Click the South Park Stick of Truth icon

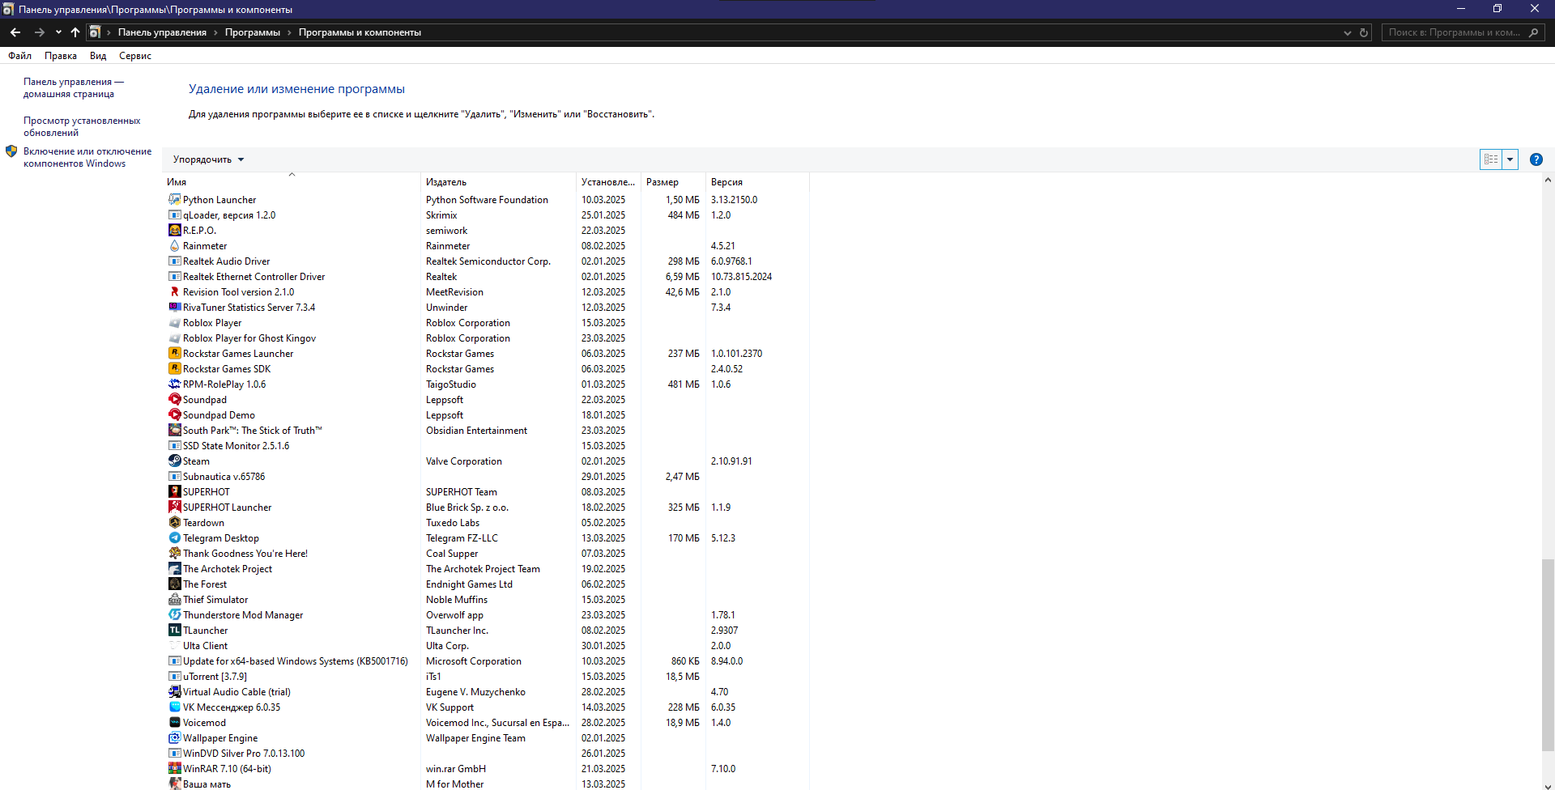tap(174, 431)
